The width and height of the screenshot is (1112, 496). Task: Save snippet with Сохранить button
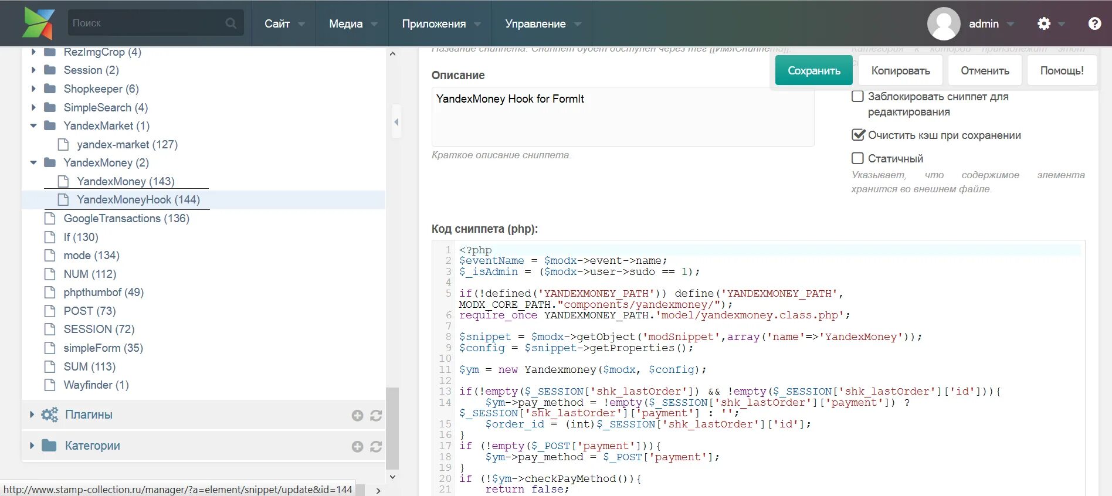pyautogui.click(x=813, y=70)
